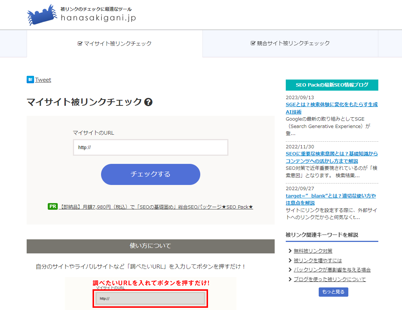Click chevron beside バックリンクが悪影響を与える場合

(290, 270)
